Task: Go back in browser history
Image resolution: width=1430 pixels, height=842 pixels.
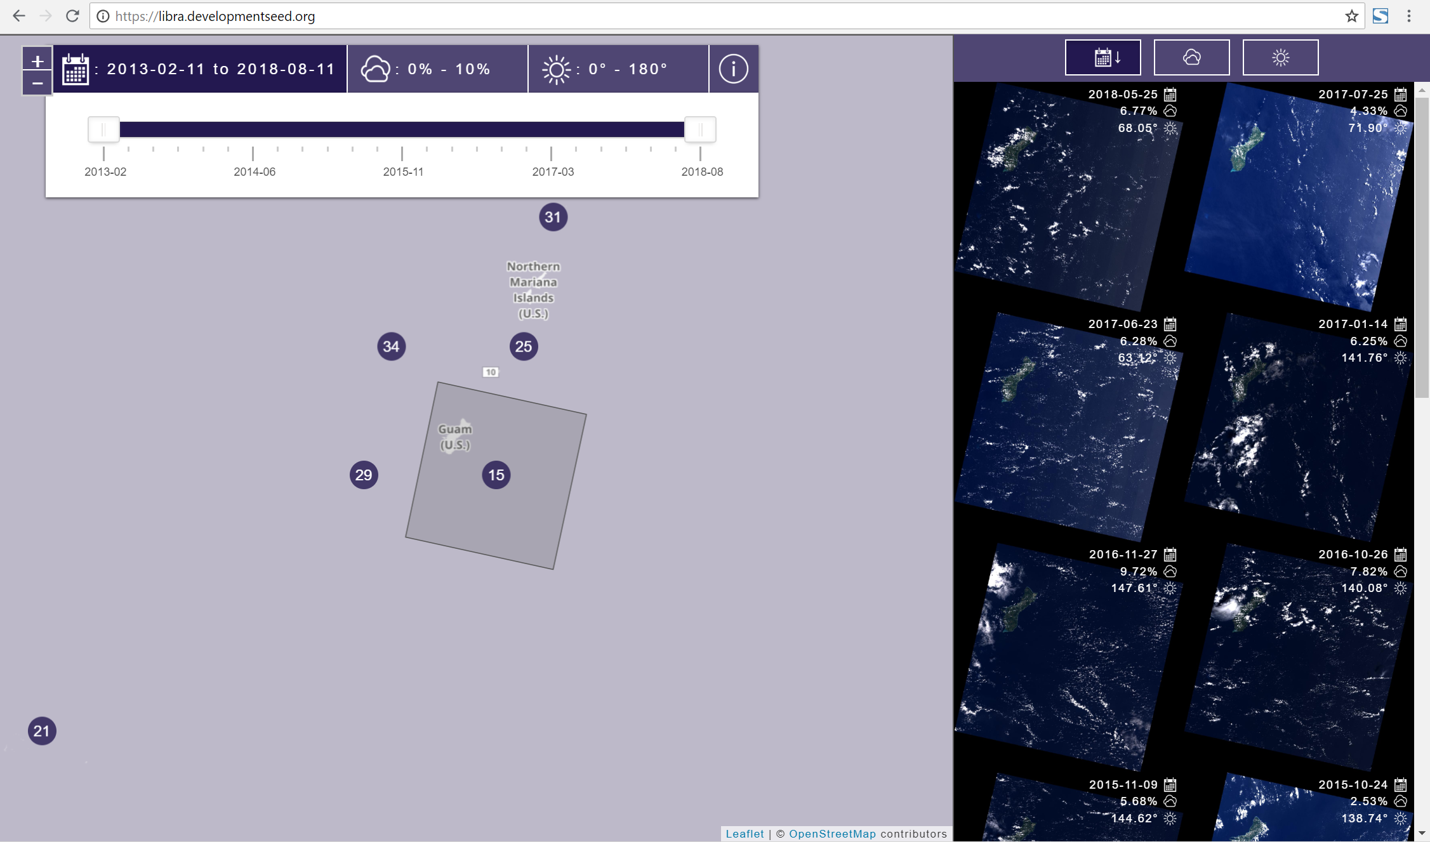Action: (x=19, y=16)
